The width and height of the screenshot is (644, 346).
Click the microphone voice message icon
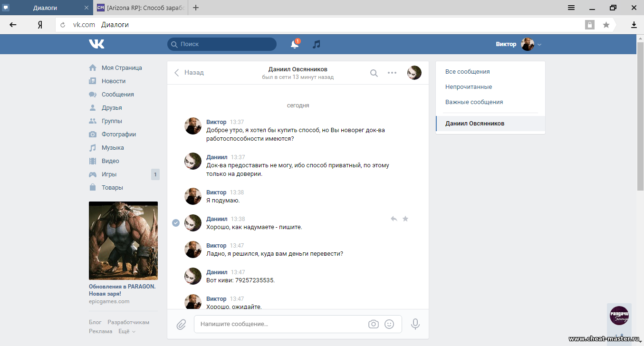point(415,324)
